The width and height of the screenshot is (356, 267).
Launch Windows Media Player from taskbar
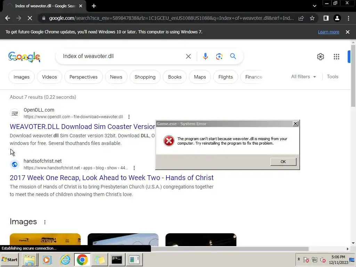coord(47,259)
